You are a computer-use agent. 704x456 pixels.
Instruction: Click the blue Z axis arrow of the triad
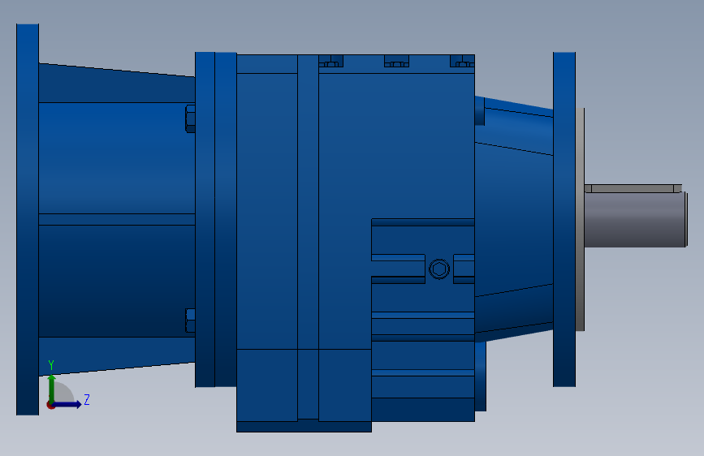pos(67,404)
